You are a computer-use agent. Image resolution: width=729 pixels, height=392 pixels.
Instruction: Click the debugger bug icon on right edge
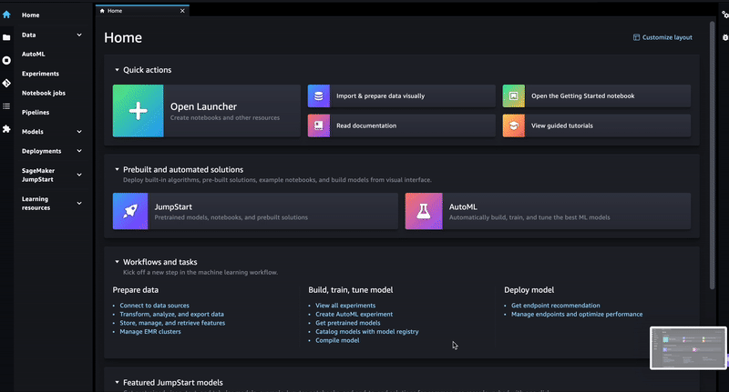(x=725, y=37)
